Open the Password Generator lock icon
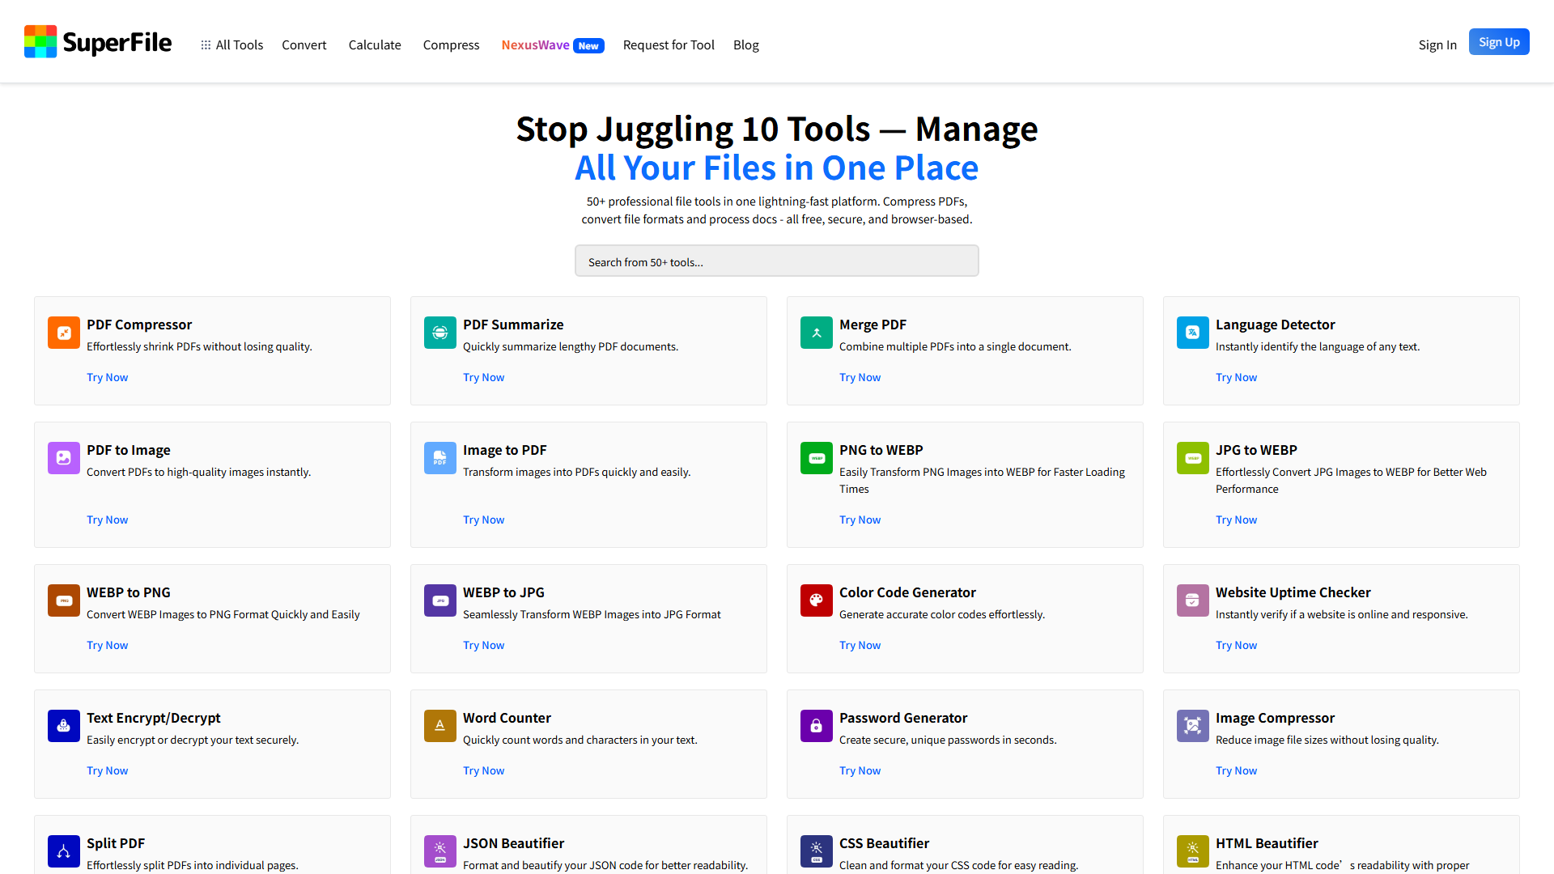The image size is (1554, 874). coord(816,726)
